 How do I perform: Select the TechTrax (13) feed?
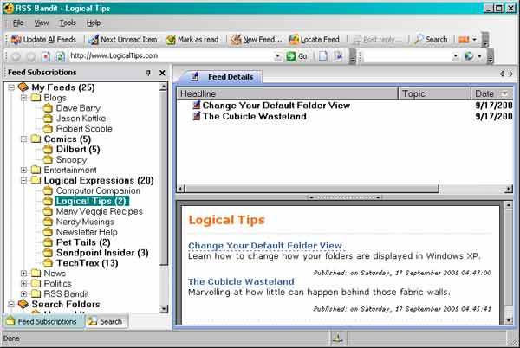(88, 263)
